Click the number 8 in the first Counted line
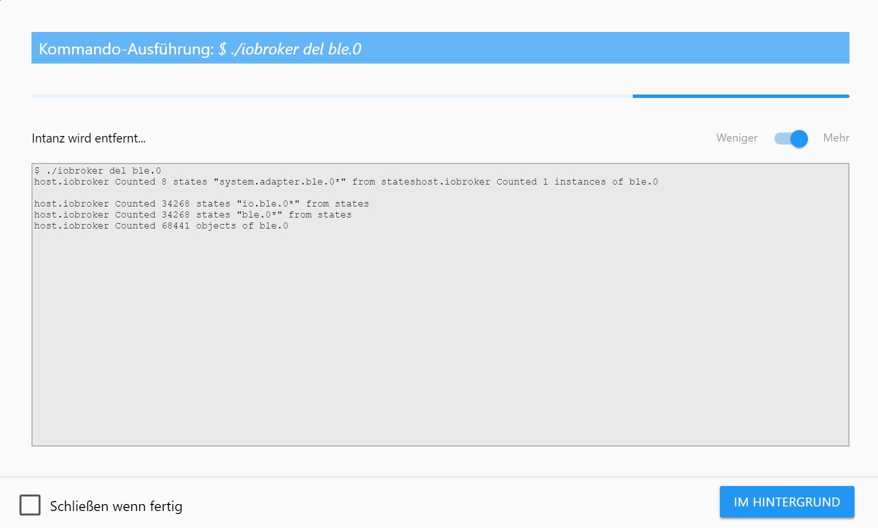 pos(164,181)
